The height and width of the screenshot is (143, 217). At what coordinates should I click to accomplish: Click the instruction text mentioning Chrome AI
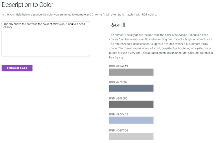[79, 14]
